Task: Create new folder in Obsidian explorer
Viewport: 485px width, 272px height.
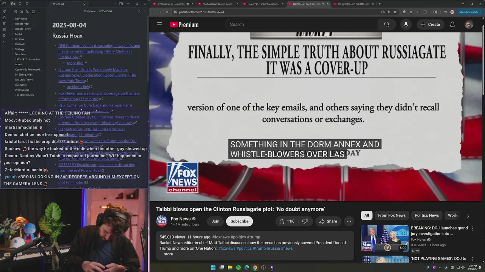Action: click(x=20, y=11)
